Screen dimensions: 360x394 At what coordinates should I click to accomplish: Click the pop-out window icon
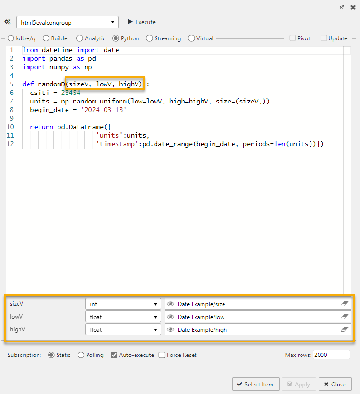coord(341,8)
